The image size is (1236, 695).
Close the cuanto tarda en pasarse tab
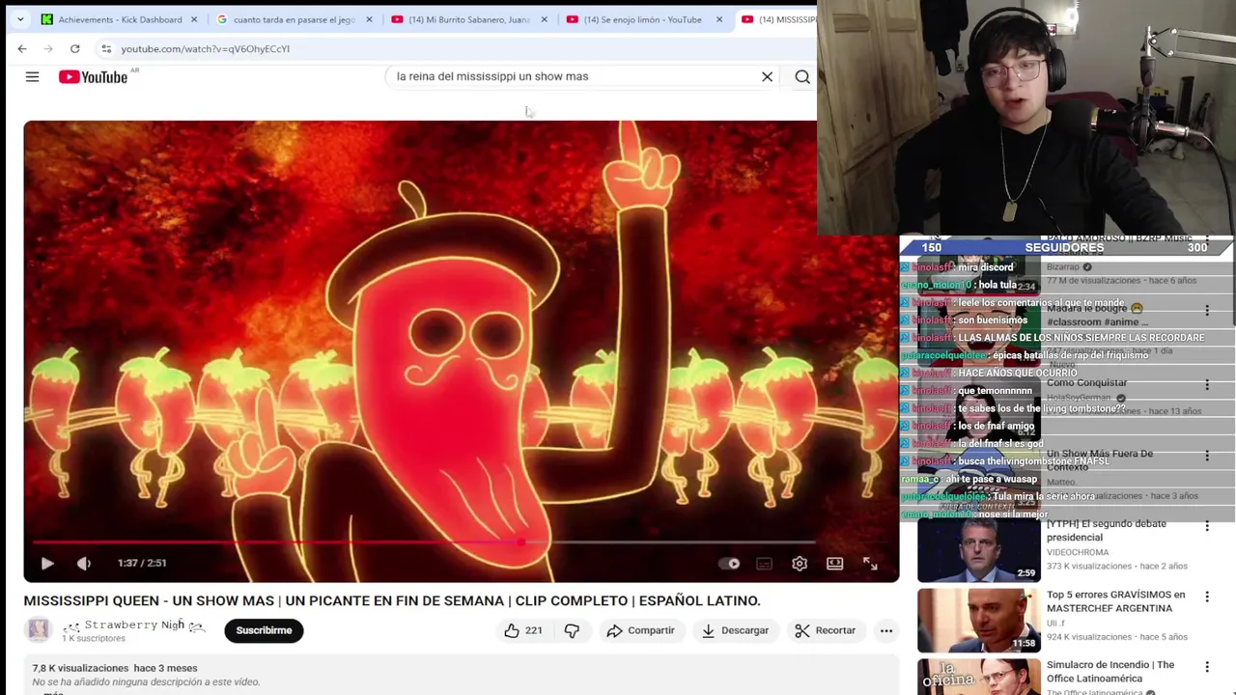click(x=369, y=19)
